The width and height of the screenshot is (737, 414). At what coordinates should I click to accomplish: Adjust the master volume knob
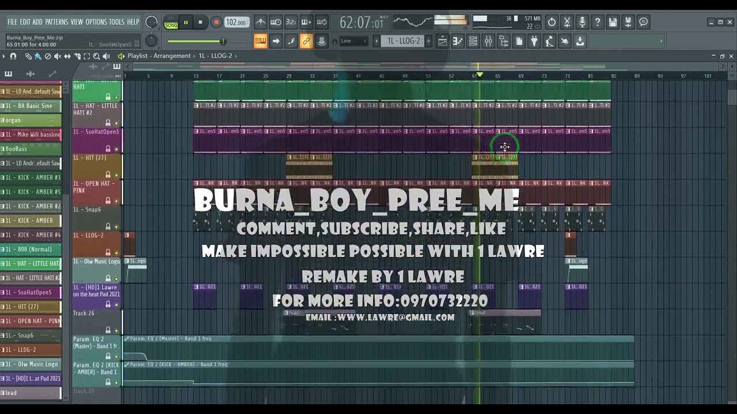151,22
